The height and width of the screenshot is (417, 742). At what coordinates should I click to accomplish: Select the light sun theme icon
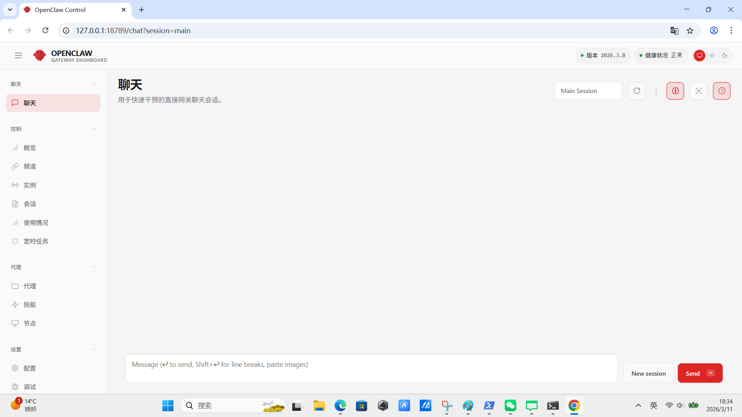point(712,55)
